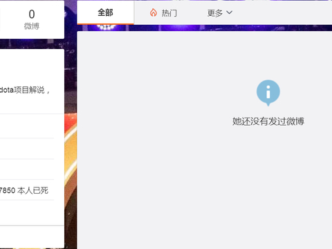Expand the 更多 dropdown

(x=220, y=13)
